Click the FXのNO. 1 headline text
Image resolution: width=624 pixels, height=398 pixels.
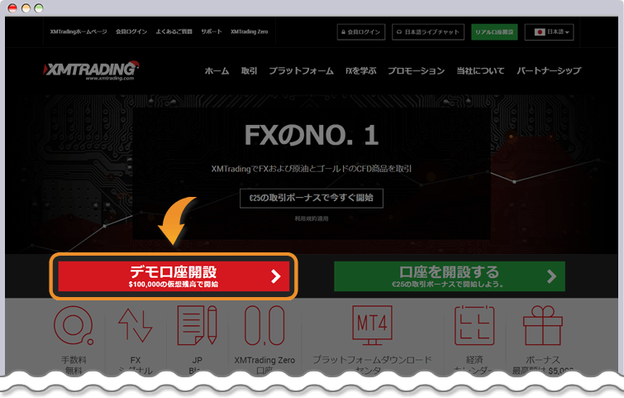[312, 135]
